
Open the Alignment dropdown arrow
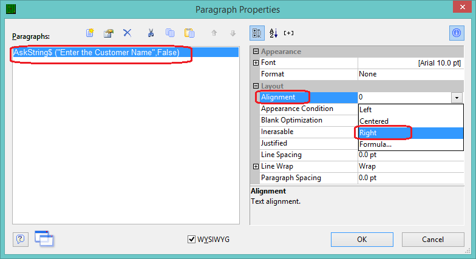(457, 98)
